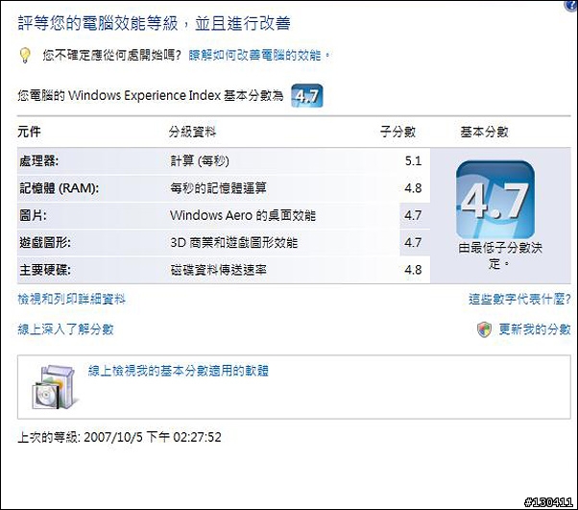Click the 計算 (每秒) description
Screen dimensions: 578x510
click(200, 161)
